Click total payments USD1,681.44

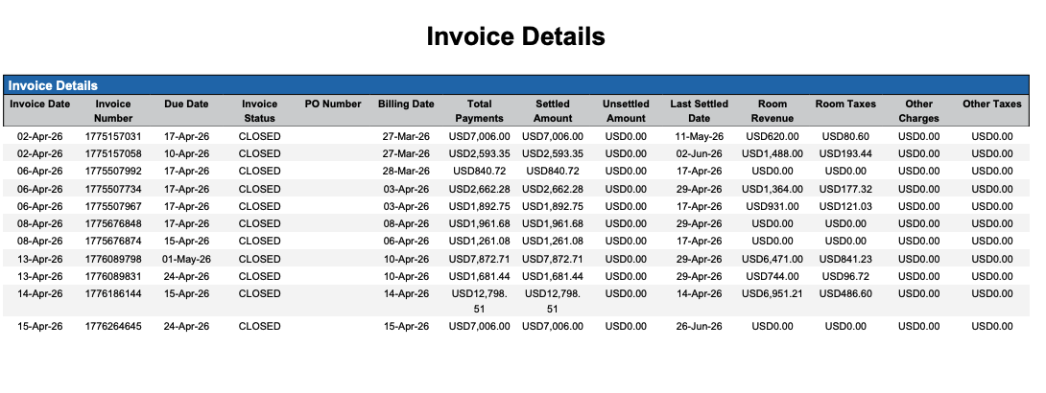(480, 276)
